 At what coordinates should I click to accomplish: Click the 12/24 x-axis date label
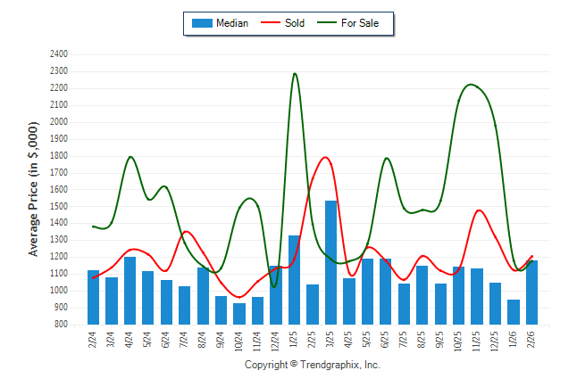pos(276,341)
